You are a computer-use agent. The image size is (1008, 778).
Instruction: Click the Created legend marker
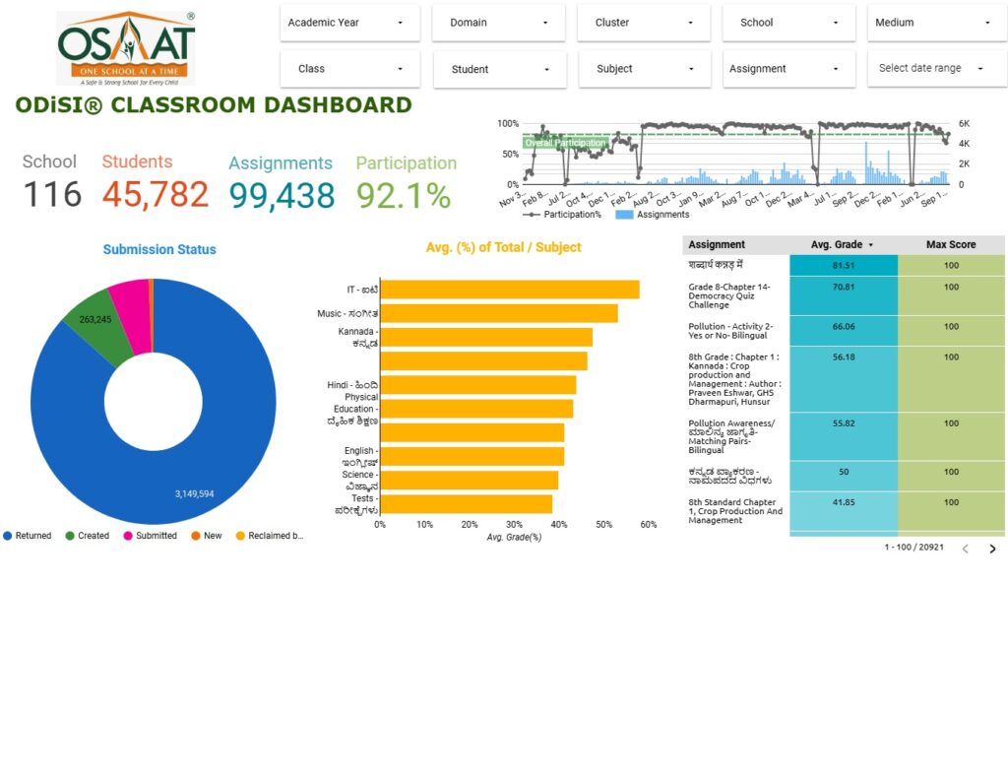(x=70, y=536)
